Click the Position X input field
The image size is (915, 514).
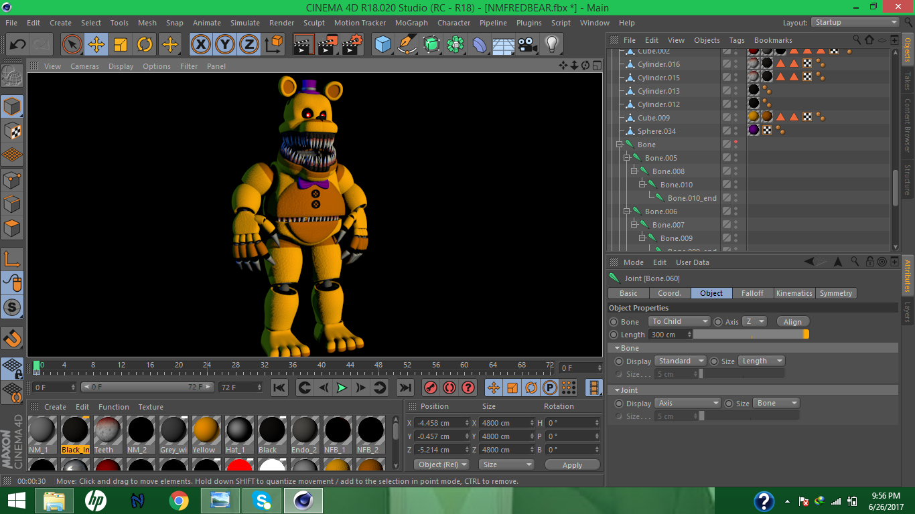(x=441, y=423)
